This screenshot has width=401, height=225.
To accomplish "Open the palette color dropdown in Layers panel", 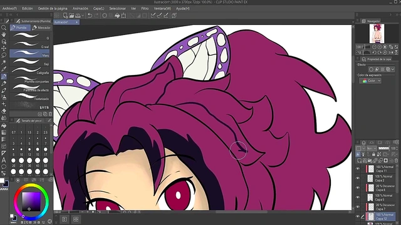I will pyautogui.click(x=361, y=148).
